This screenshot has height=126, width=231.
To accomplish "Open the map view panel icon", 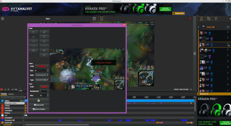I will coord(208,19).
